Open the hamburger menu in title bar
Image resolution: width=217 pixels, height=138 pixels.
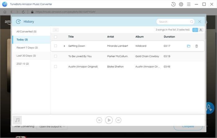(188, 4)
